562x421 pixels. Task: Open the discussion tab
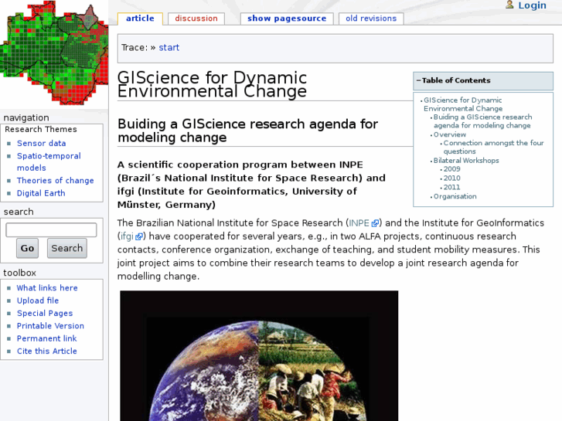pos(196,19)
